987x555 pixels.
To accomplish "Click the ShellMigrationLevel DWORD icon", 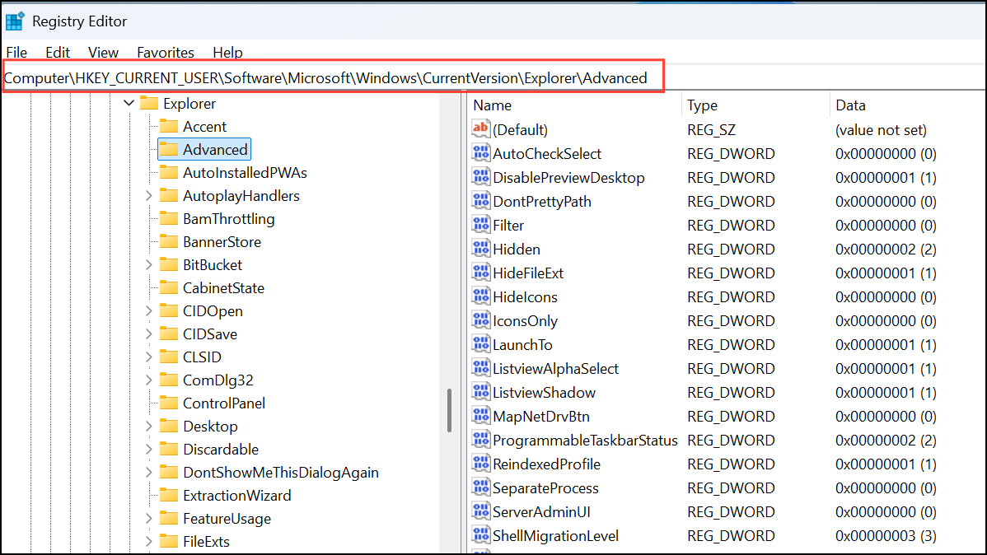I will coord(481,535).
